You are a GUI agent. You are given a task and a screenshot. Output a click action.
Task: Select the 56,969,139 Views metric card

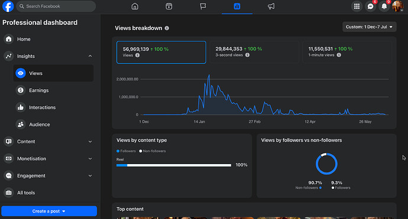coord(161,52)
